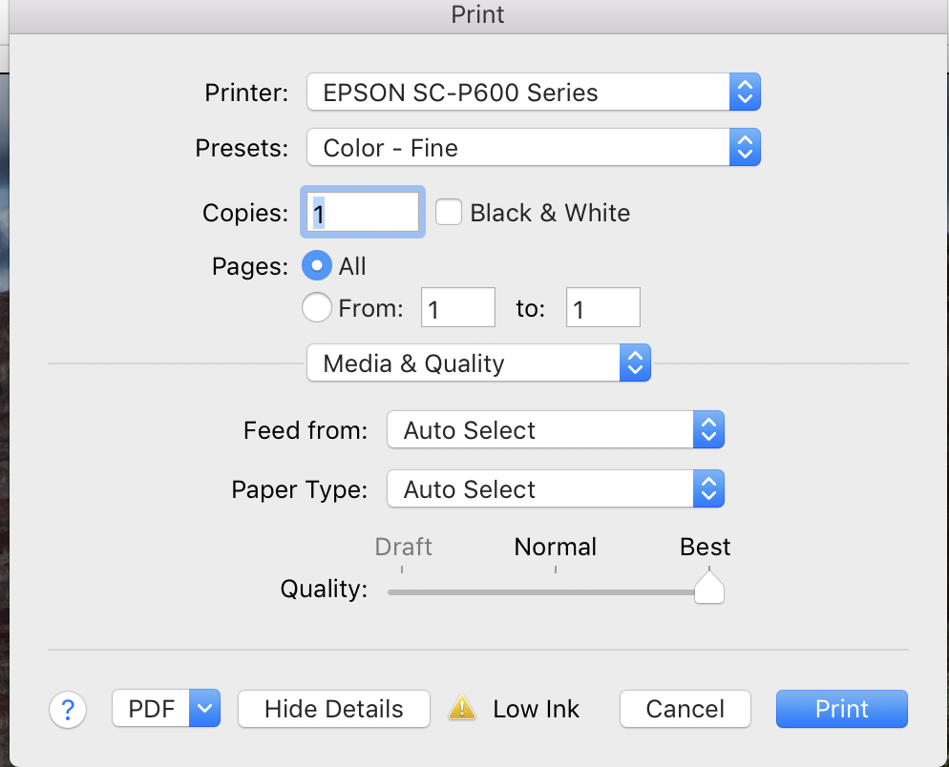Click the Feed from chevron icon
The width and height of the screenshot is (949, 767).
click(x=708, y=429)
